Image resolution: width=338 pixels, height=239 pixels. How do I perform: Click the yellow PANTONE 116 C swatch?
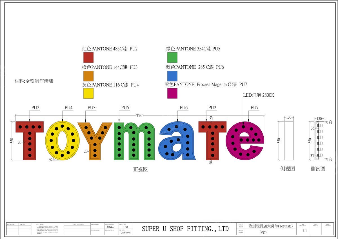[88, 93]
